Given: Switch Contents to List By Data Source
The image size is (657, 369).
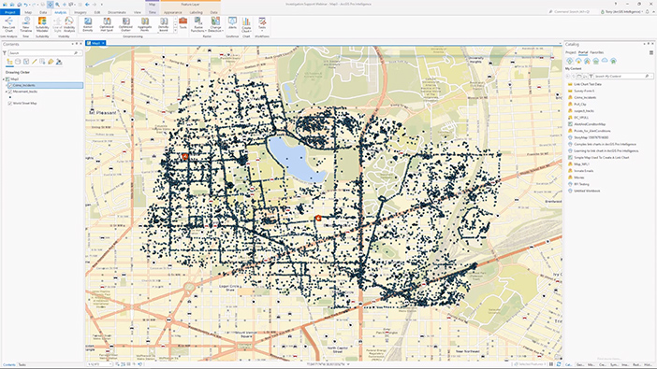Looking at the screenshot, I should tap(18, 62).
